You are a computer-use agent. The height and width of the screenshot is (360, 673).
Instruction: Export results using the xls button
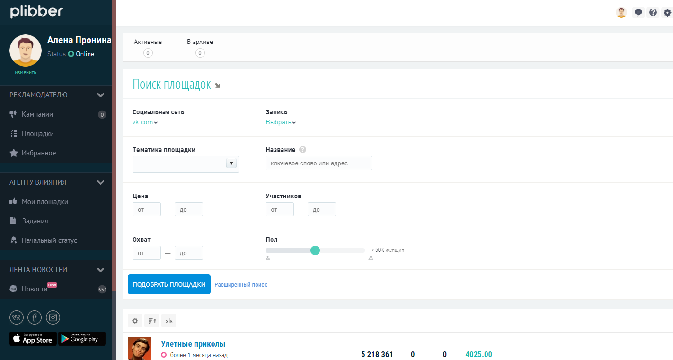[169, 321]
